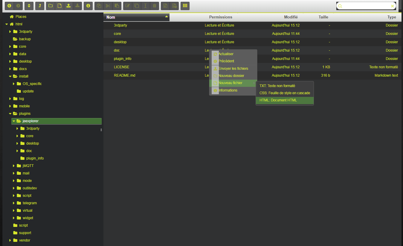Open Nouveau fichier submenu entry
This screenshot has height=246, width=403.
[x=233, y=83]
